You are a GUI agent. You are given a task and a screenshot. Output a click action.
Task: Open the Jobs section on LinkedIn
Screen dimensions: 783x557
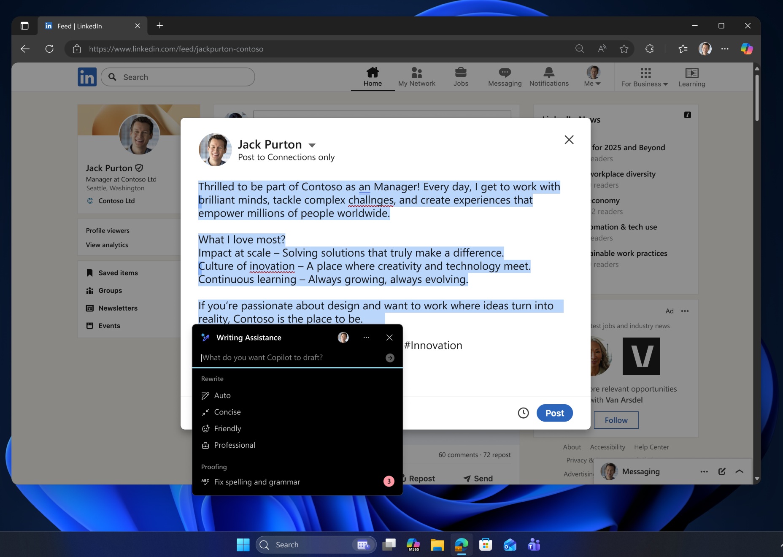coord(461,76)
